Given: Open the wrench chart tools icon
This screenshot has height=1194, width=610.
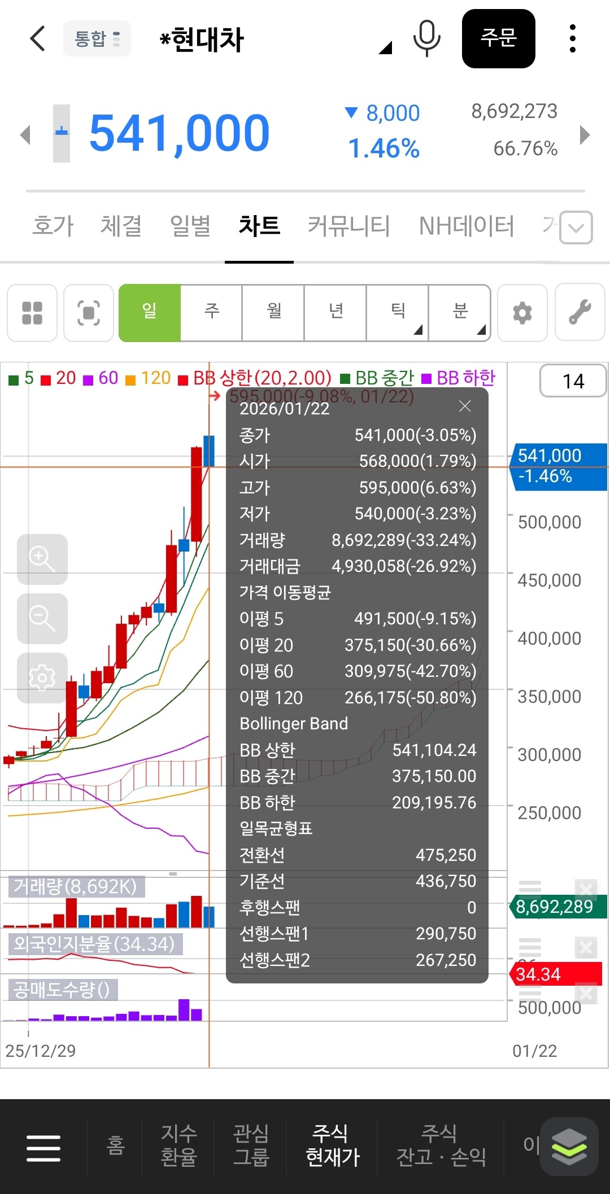Looking at the screenshot, I should tap(580, 313).
